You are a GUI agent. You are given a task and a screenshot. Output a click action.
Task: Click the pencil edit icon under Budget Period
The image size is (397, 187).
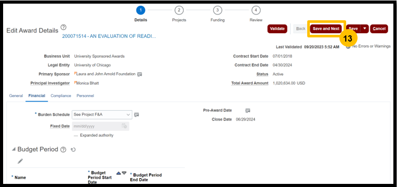click(20, 161)
